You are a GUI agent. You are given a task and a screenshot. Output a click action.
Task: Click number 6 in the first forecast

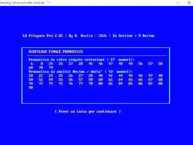pos(32,64)
